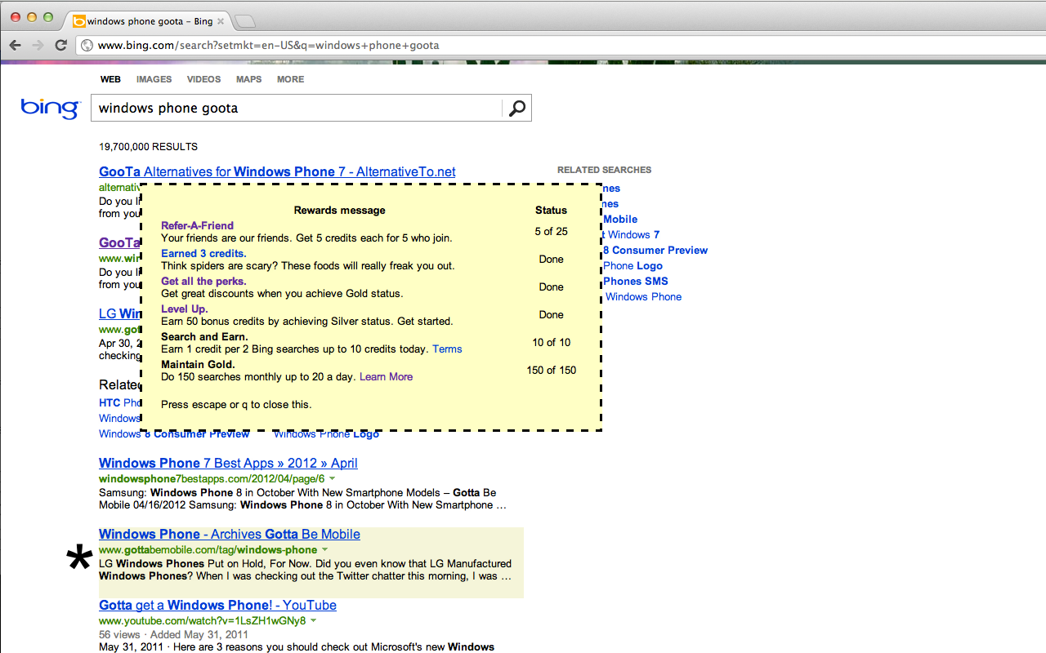The width and height of the screenshot is (1046, 653).
Task: Click the 'Maintain Gold.' heading
Action: pos(198,364)
